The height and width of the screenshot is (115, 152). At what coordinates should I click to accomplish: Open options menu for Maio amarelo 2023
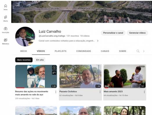pyautogui.click(x=144, y=92)
